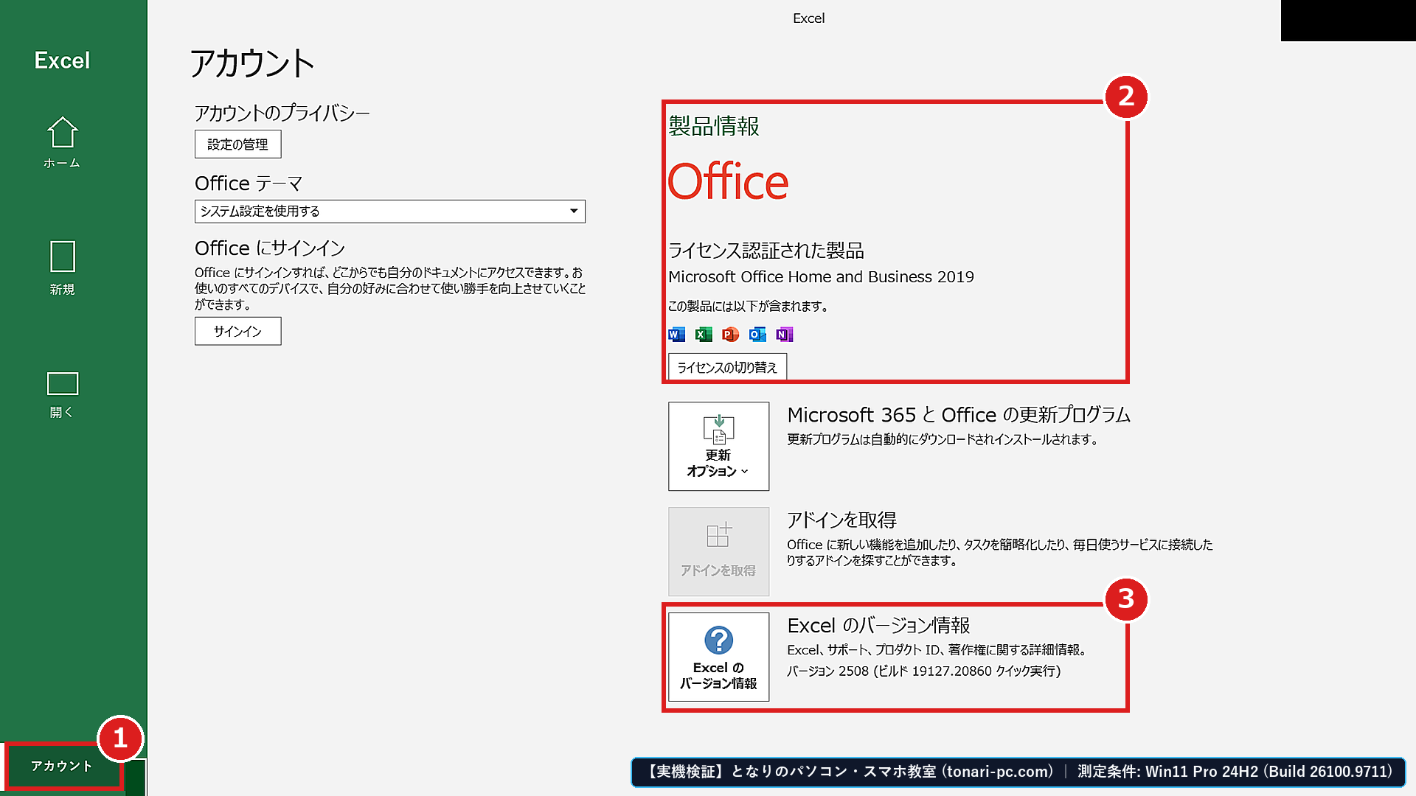Image resolution: width=1416 pixels, height=796 pixels.
Task: Click the 製品情報 heading
Action: click(713, 126)
